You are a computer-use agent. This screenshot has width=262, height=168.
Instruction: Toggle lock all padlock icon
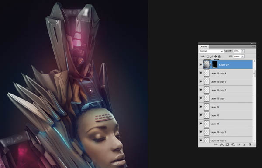tap(219, 57)
